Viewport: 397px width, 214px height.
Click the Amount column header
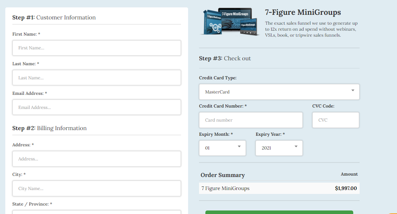click(x=349, y=174)
